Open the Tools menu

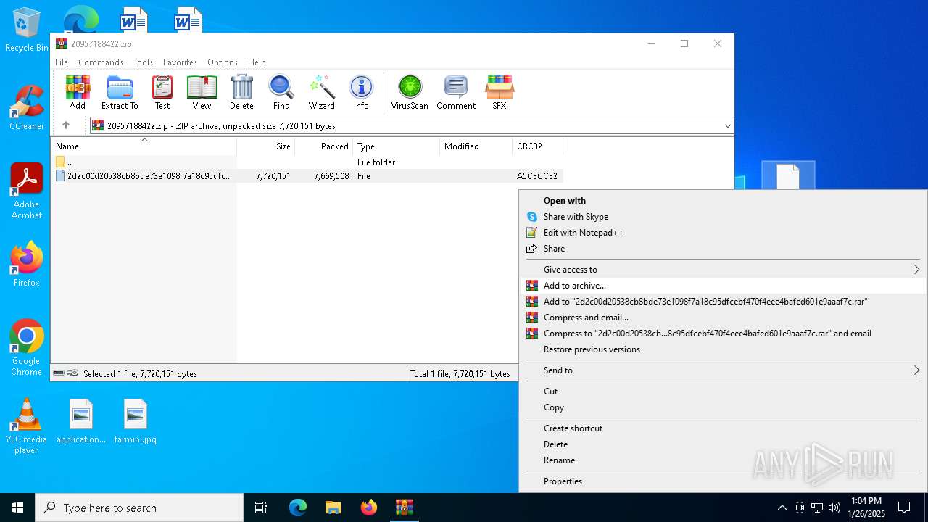click(143, 62)
